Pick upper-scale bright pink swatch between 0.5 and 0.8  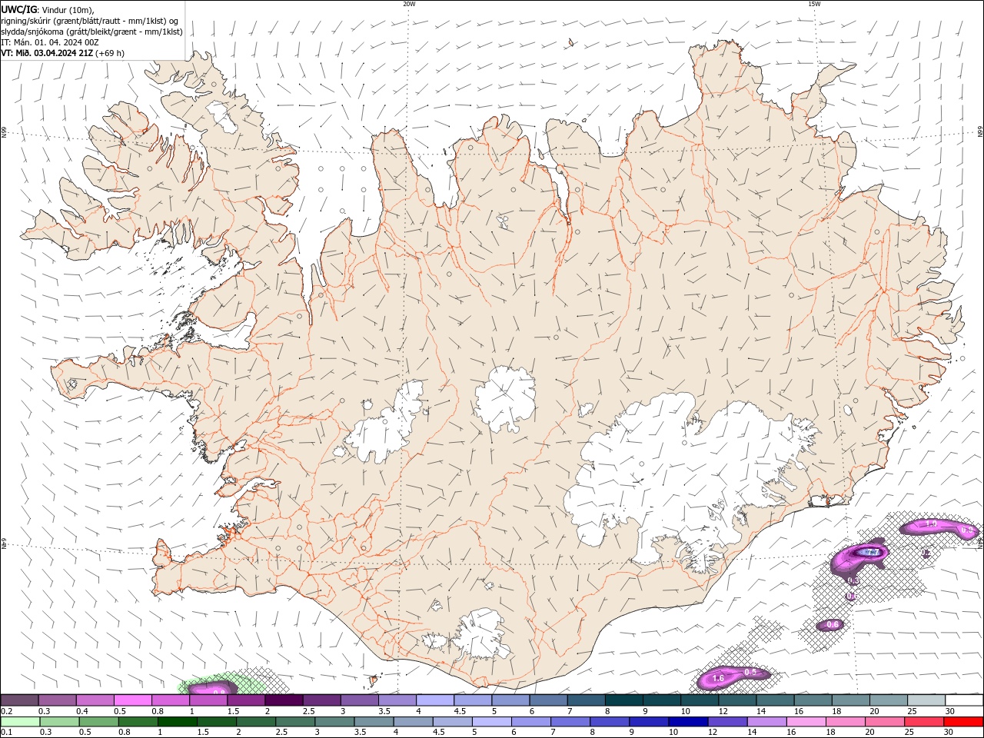click(x=132, y=700)
